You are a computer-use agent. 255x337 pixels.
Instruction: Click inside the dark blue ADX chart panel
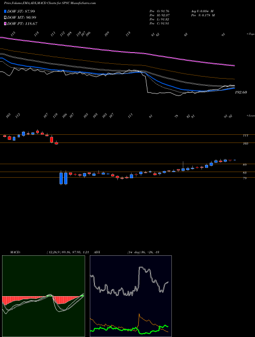click(x=131, y=296)
